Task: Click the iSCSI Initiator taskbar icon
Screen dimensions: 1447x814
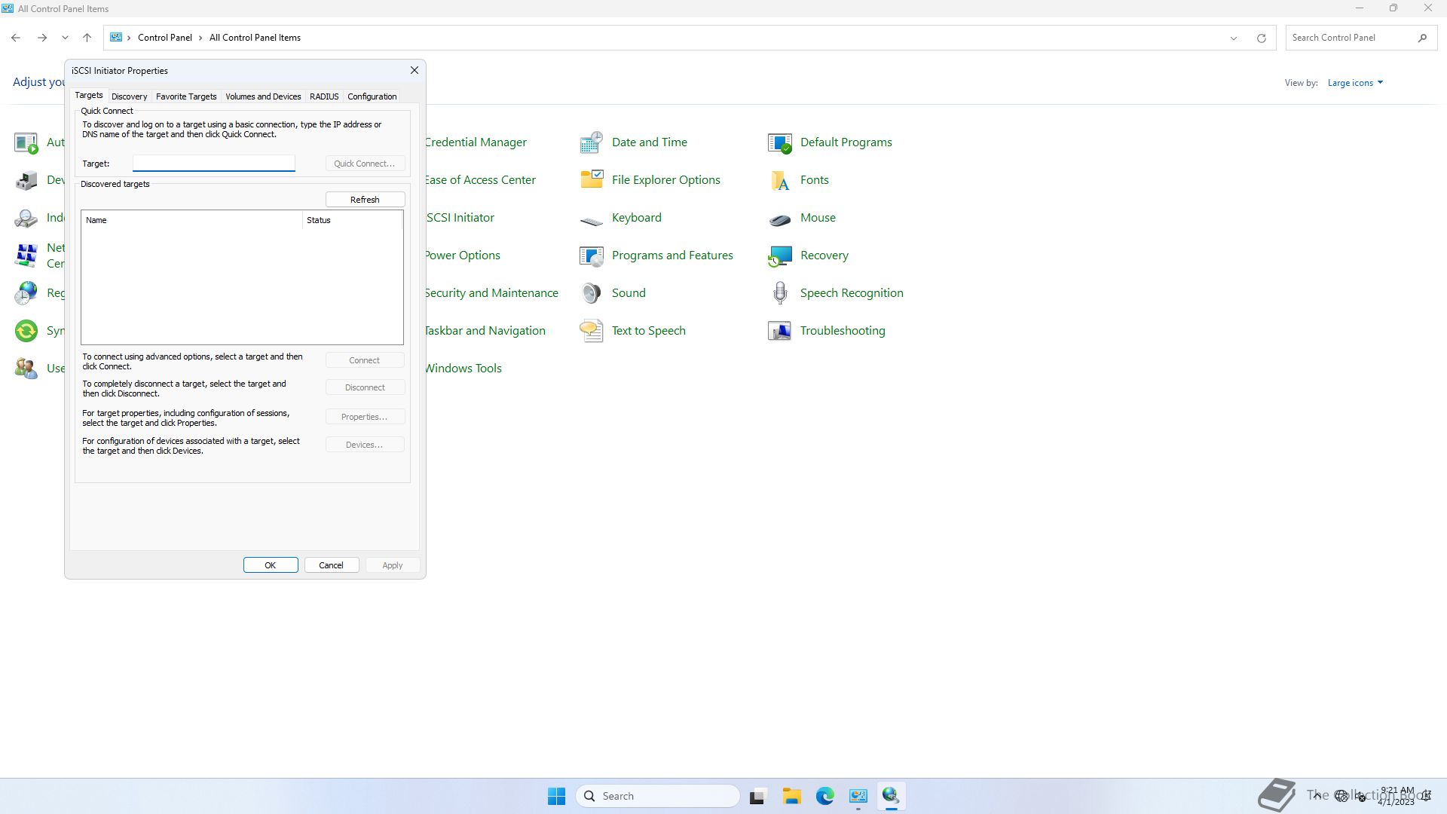Action: [x=891, y=796]
